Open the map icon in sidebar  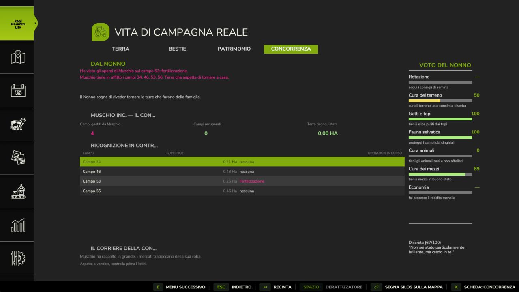[x=17, y=57]
